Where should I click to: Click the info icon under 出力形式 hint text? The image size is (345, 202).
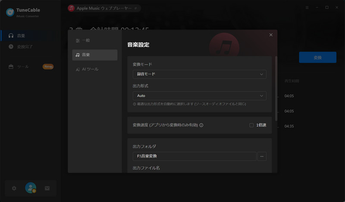click(x=135, y=104)
